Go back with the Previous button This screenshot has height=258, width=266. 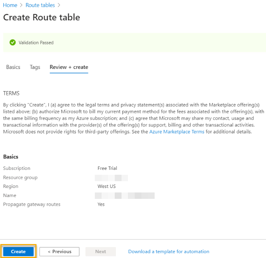click(x=59, y=252)
